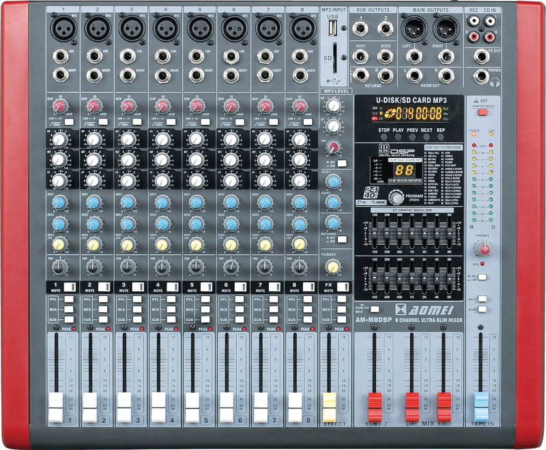Click the U-DISK/SD CARD MP3 heading
Image resolution: width=546 pixels, height=450 pixels.
411,100
